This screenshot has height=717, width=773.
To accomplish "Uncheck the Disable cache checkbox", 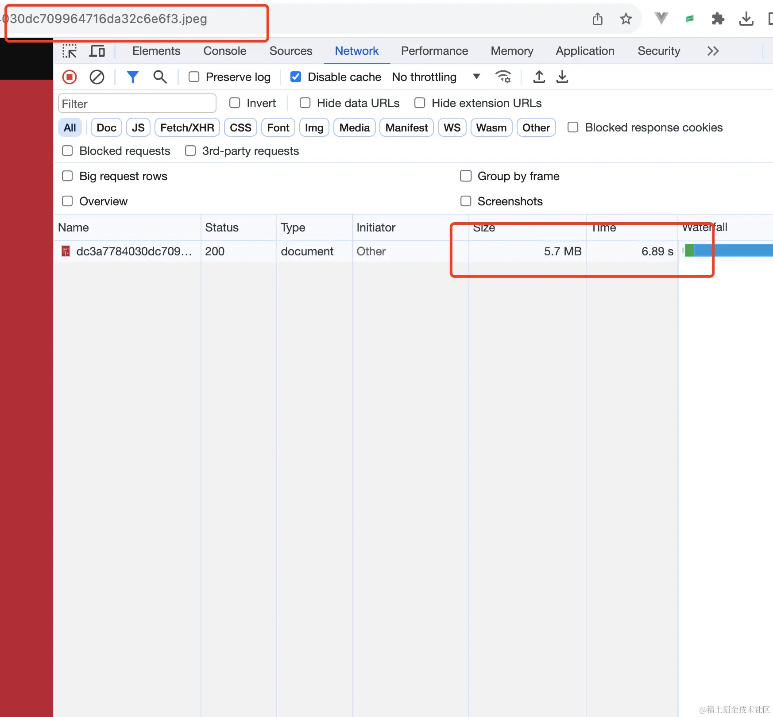I will [296, 77].
